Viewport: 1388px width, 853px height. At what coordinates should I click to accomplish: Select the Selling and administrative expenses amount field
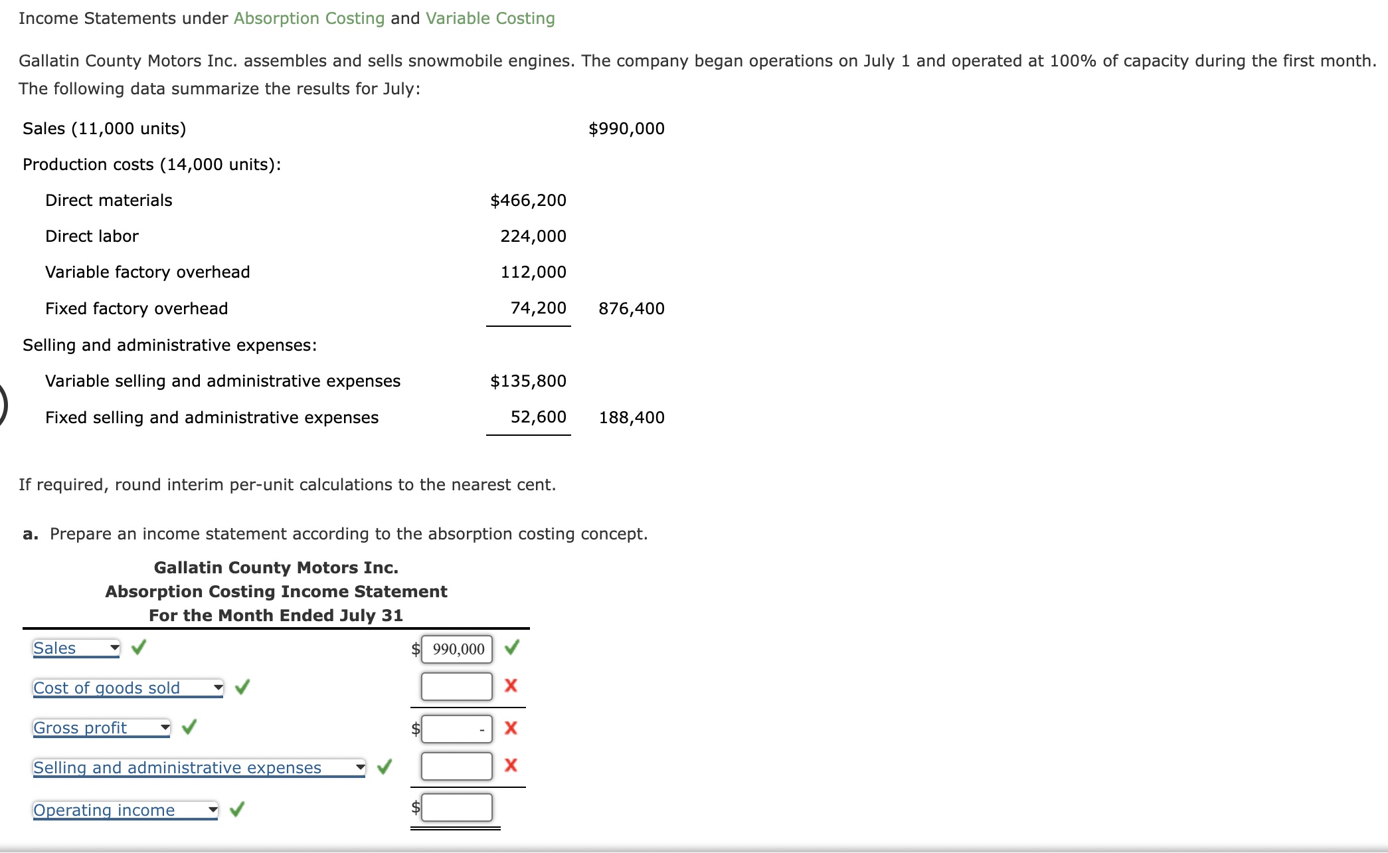pyautogui.click(x=456, y=765)
